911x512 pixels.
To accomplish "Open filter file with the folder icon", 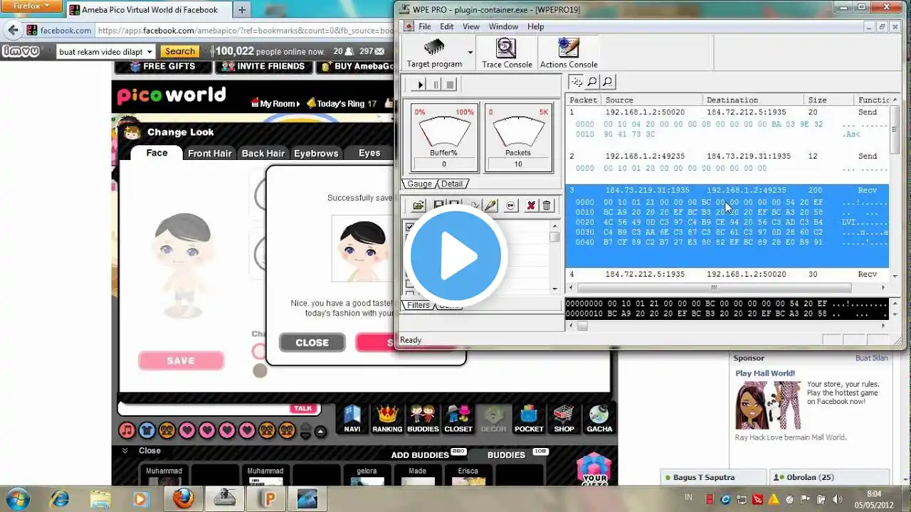I will coord(418,206).
